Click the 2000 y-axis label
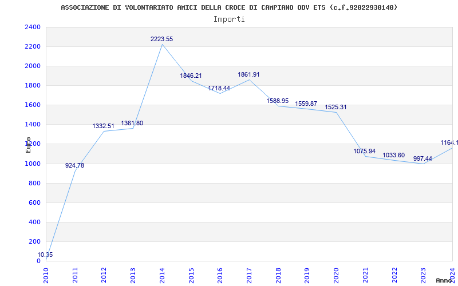Screen dimensions: 458x286 coord(33,66)
